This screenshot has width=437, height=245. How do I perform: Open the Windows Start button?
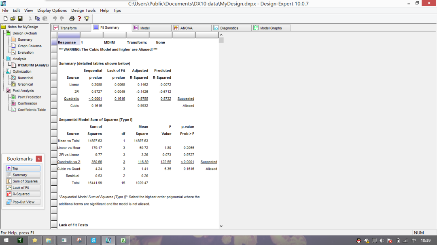[6, 240]
